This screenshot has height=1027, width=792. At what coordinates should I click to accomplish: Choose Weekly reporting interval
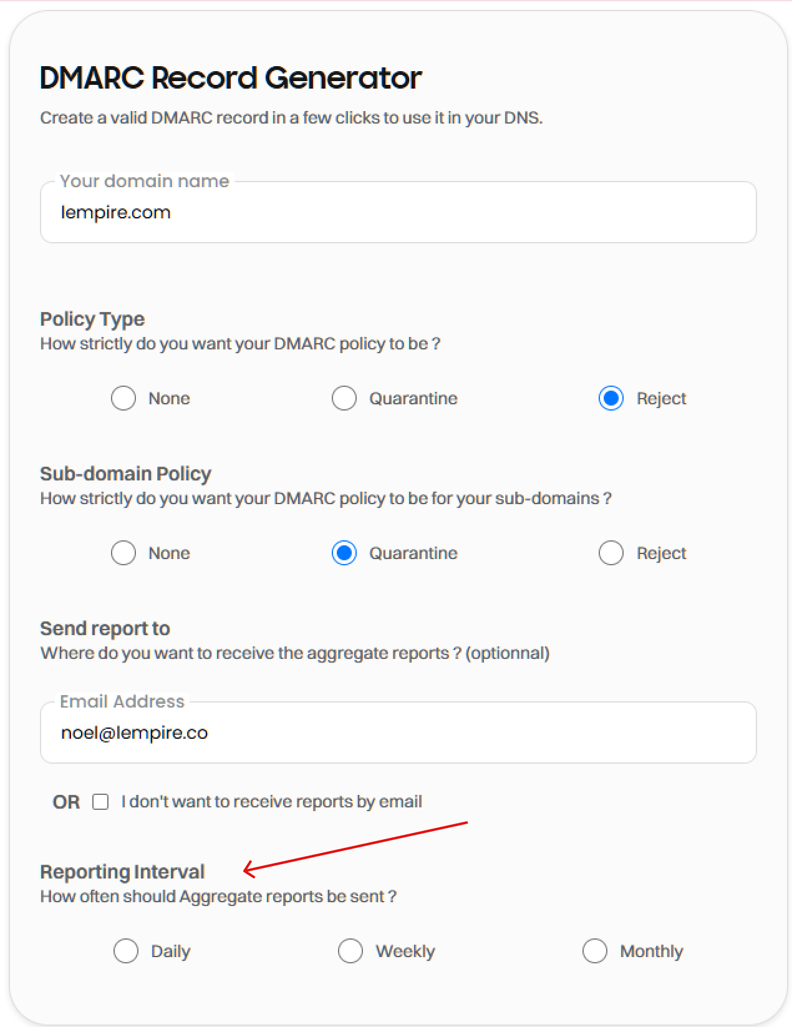(350, 951)
